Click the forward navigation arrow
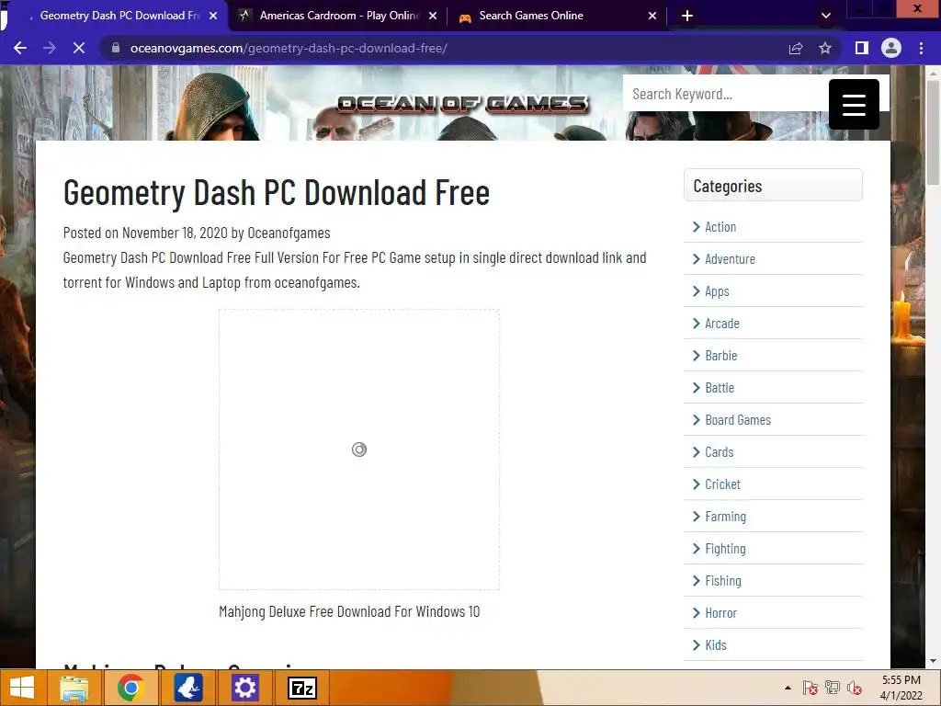The image size is (941, 706). [x=50, y=48]
